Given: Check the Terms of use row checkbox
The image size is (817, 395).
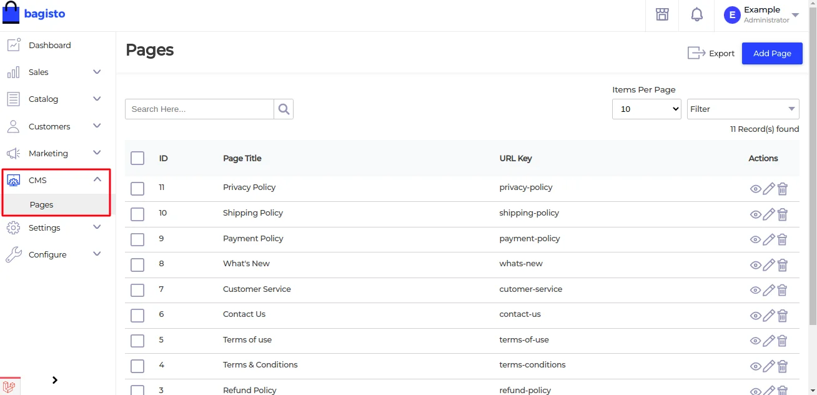Looking at the screenshot, I should (137, 341).
